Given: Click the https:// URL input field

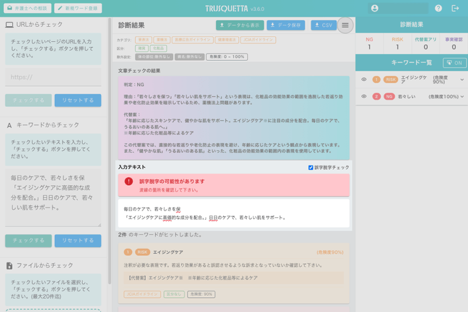Looking at the screenshot, I should click(53, 77).
